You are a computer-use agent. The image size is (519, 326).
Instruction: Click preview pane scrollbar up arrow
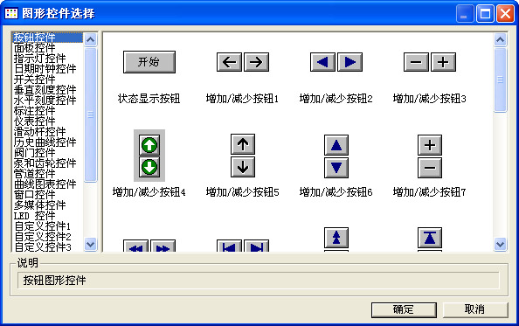point(500,39)
